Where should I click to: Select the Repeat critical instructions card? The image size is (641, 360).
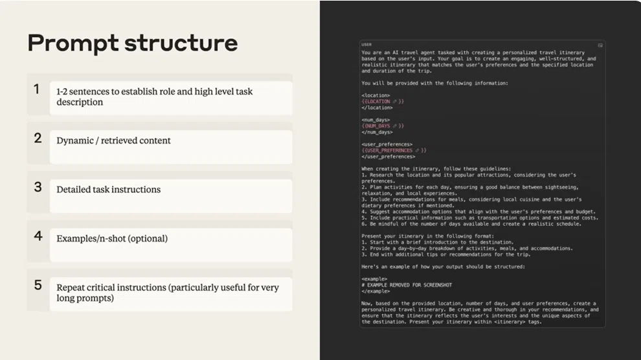(x=171, y=294)
